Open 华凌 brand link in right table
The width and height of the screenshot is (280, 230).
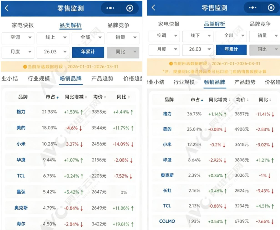point(167,160)
